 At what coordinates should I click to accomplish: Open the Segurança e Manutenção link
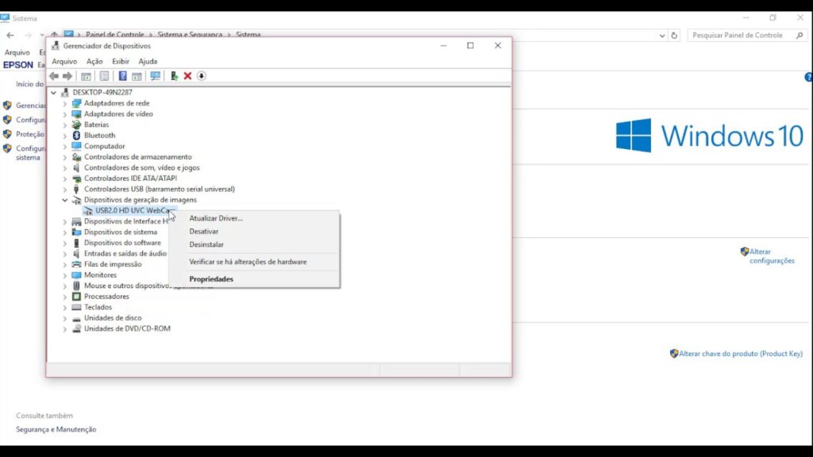(x=56, y=429)
